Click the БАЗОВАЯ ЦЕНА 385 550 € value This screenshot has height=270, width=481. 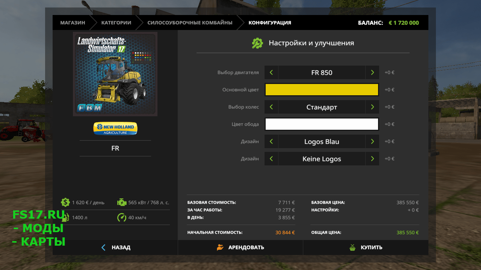[x=407, y=202]
